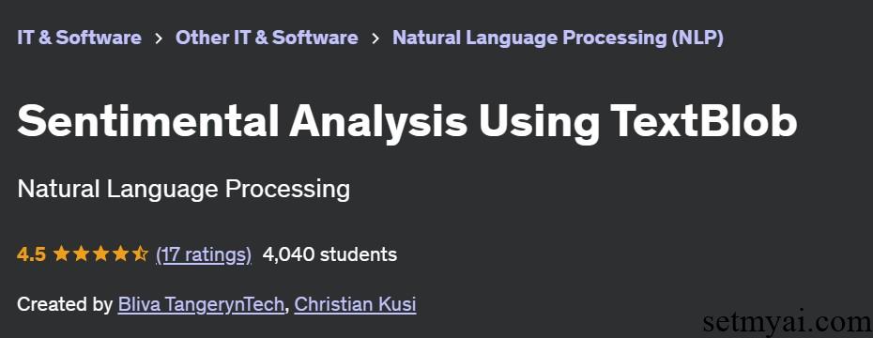Click the 4,040 students count
The image size is (873, 338).
(x=329, y=254)
